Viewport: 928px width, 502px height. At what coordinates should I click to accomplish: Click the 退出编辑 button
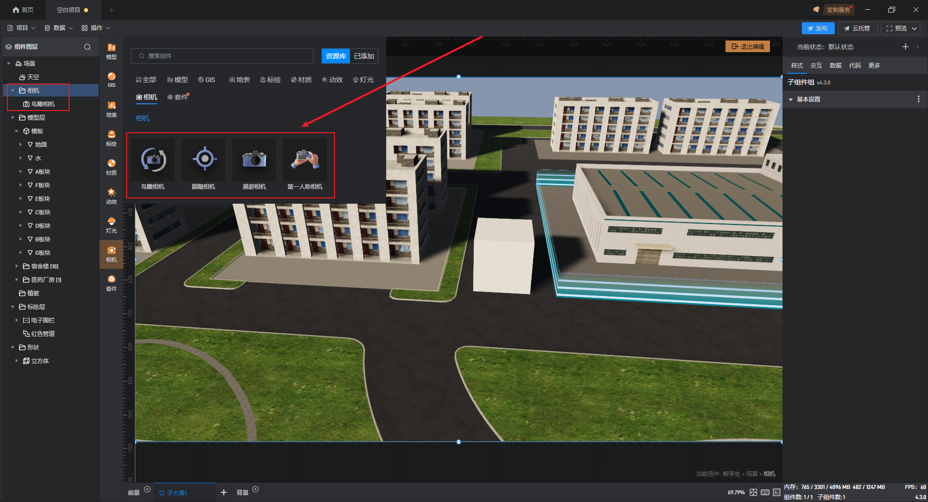[747, 46]
